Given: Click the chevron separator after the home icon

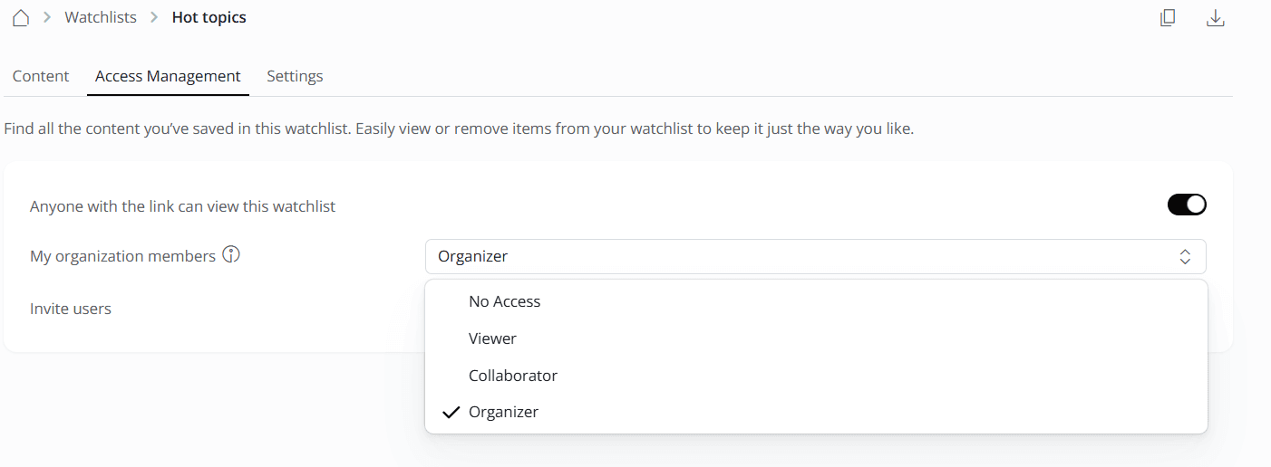Looking at the screenshot, I should pyautogui.click(x=47, y=18).
